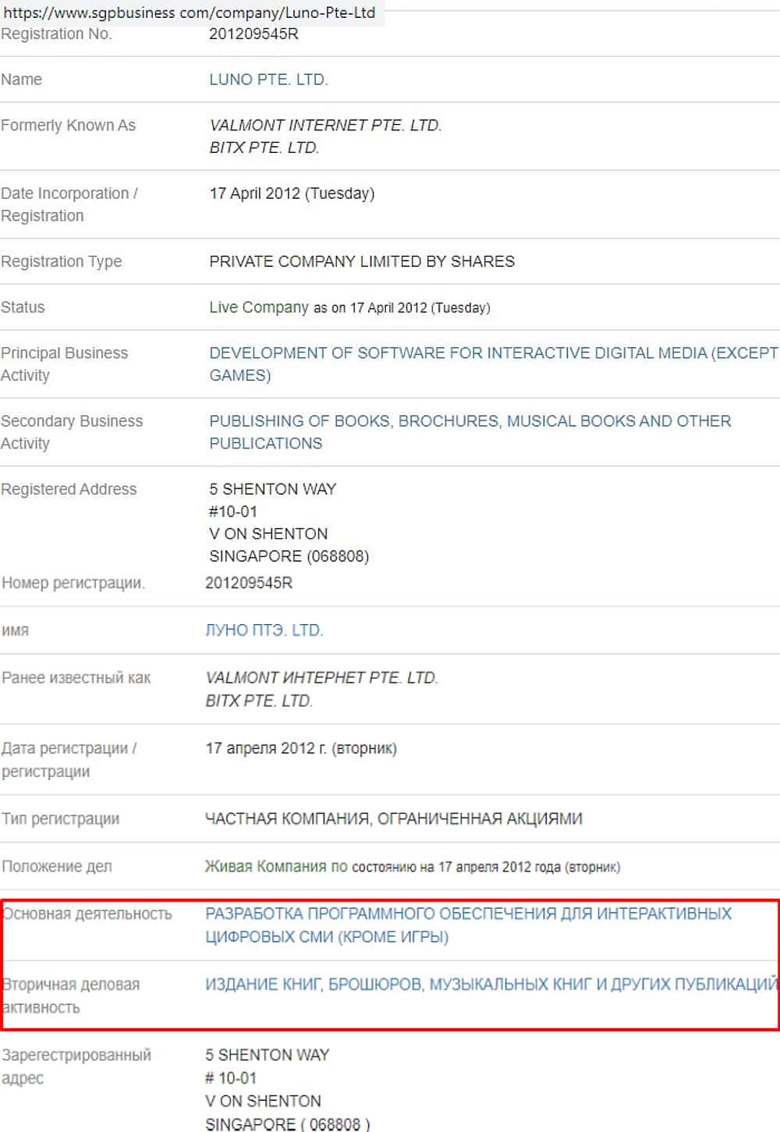Select the English status date as on 17 April 2012
The height and width of the screenshot is (1132, 780).
[x=402, y=308]
